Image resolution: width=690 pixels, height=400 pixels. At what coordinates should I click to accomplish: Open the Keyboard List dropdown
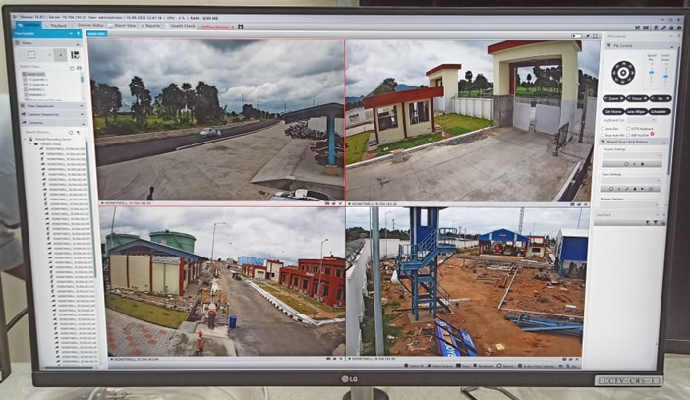point(641,120)
